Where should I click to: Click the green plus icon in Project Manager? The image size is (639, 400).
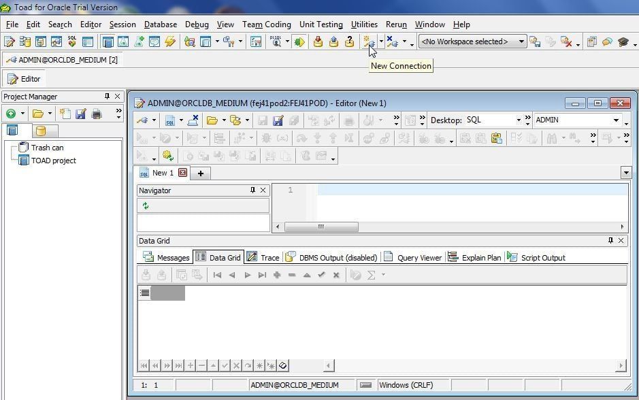click(x=11, y=114)
